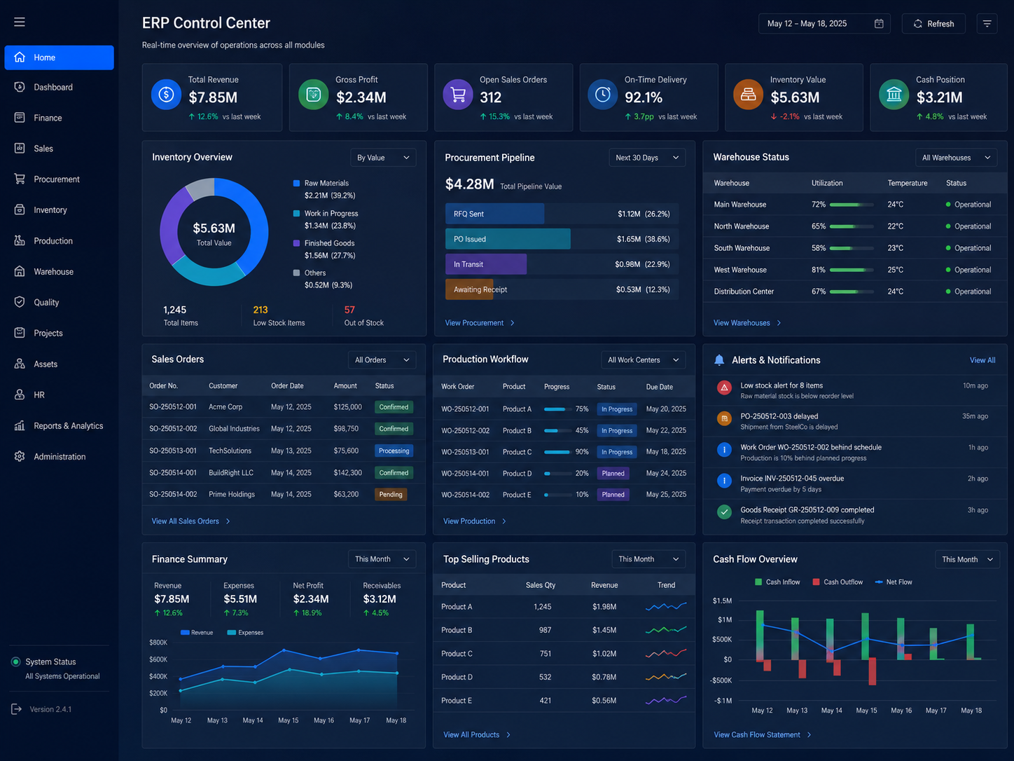This screenshot has height=761, width=1014.
Task: Follow the View Cash Flow Statement link
Action: [762, 735]
